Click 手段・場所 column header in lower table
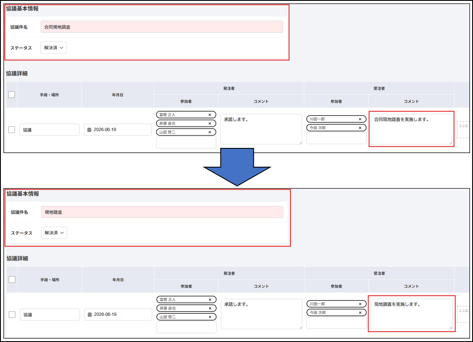Viewport: 473px width, 342px height. click(x=50, y=280)
